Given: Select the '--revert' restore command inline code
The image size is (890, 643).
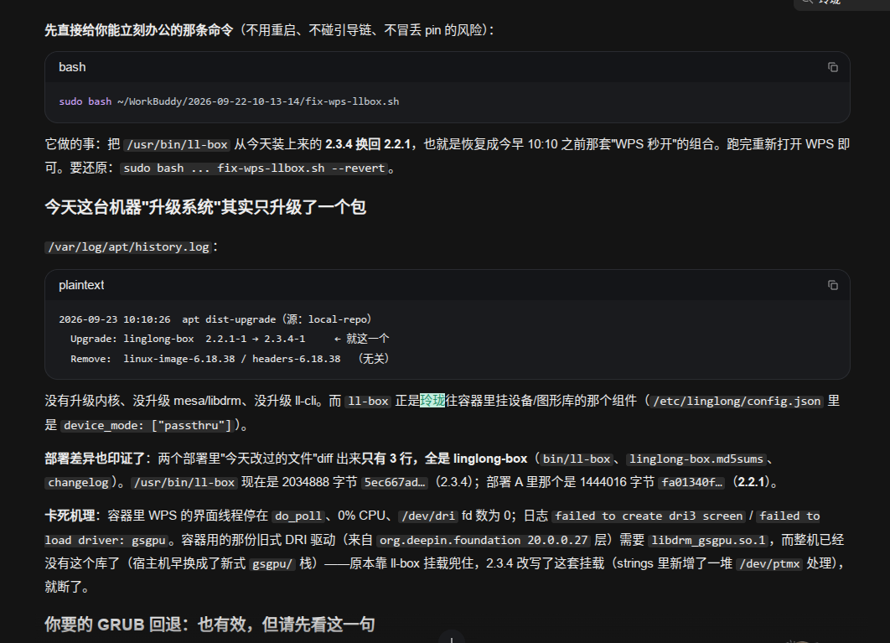Looking at the screenshot, I should coord(255,169).
